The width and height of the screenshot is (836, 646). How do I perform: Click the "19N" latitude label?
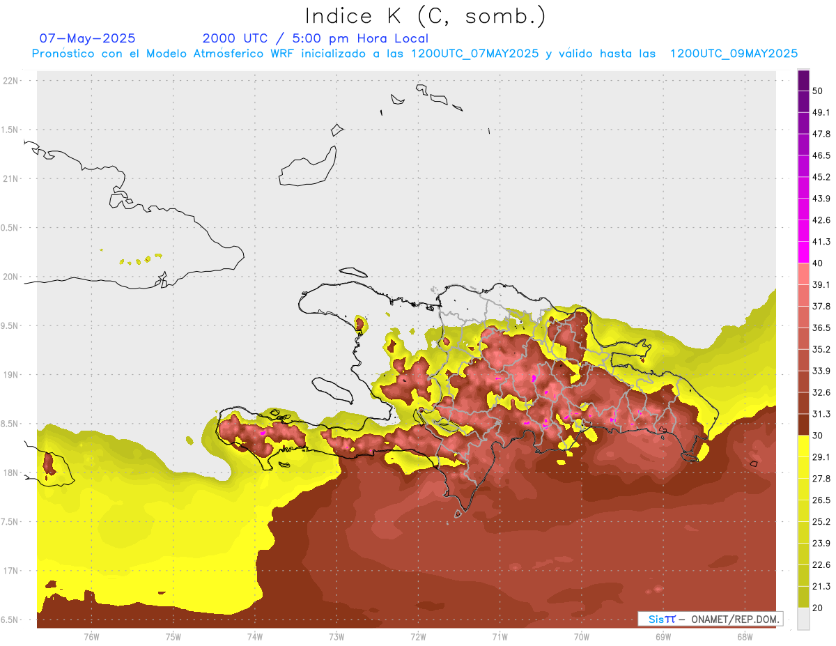tap(10, 375)
